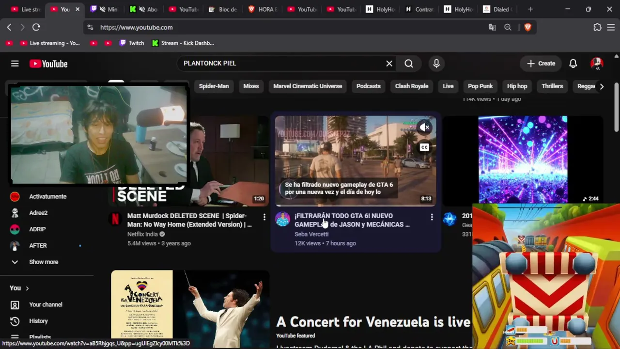
Task: Click the Create button
Action: [x=541, y=63]
